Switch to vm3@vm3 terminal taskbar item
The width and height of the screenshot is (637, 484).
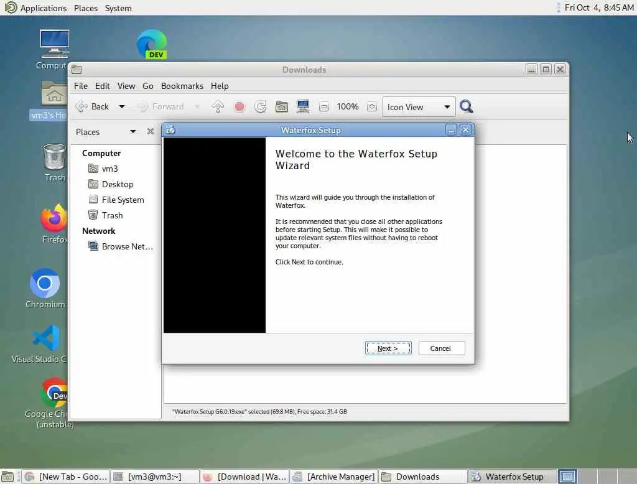155,477
